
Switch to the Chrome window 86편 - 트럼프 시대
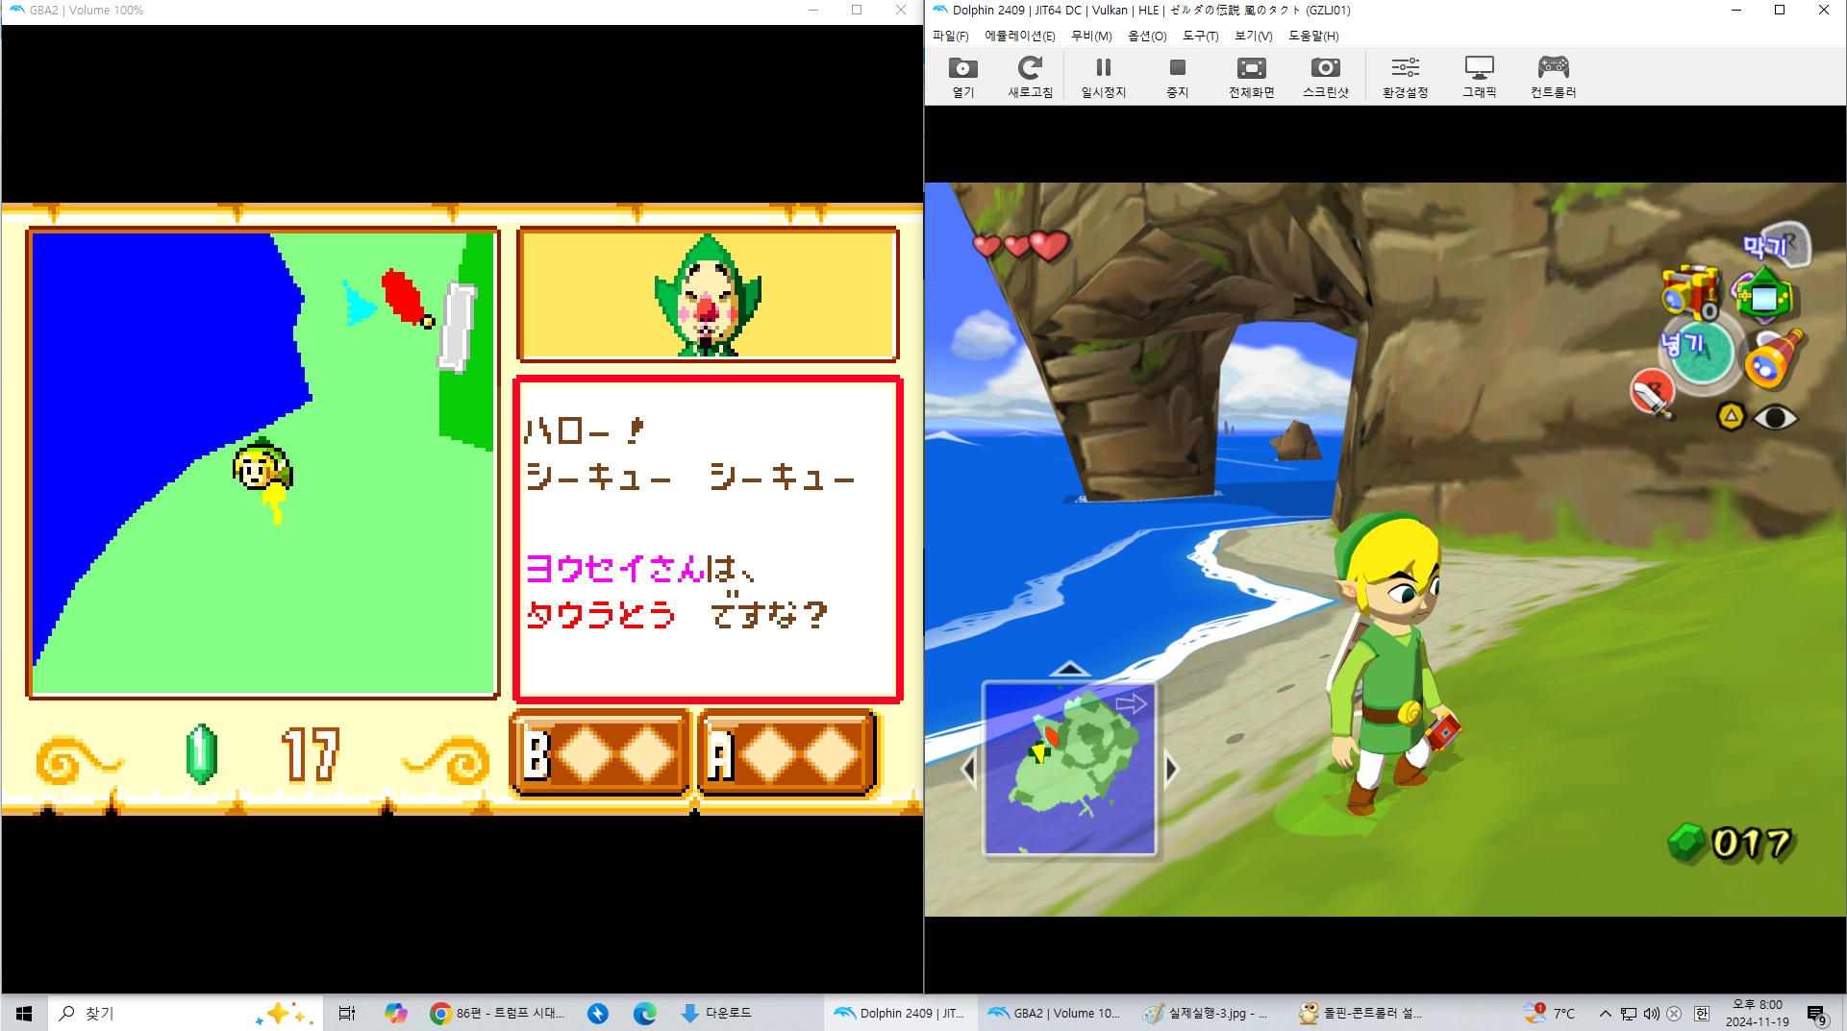499,1013
